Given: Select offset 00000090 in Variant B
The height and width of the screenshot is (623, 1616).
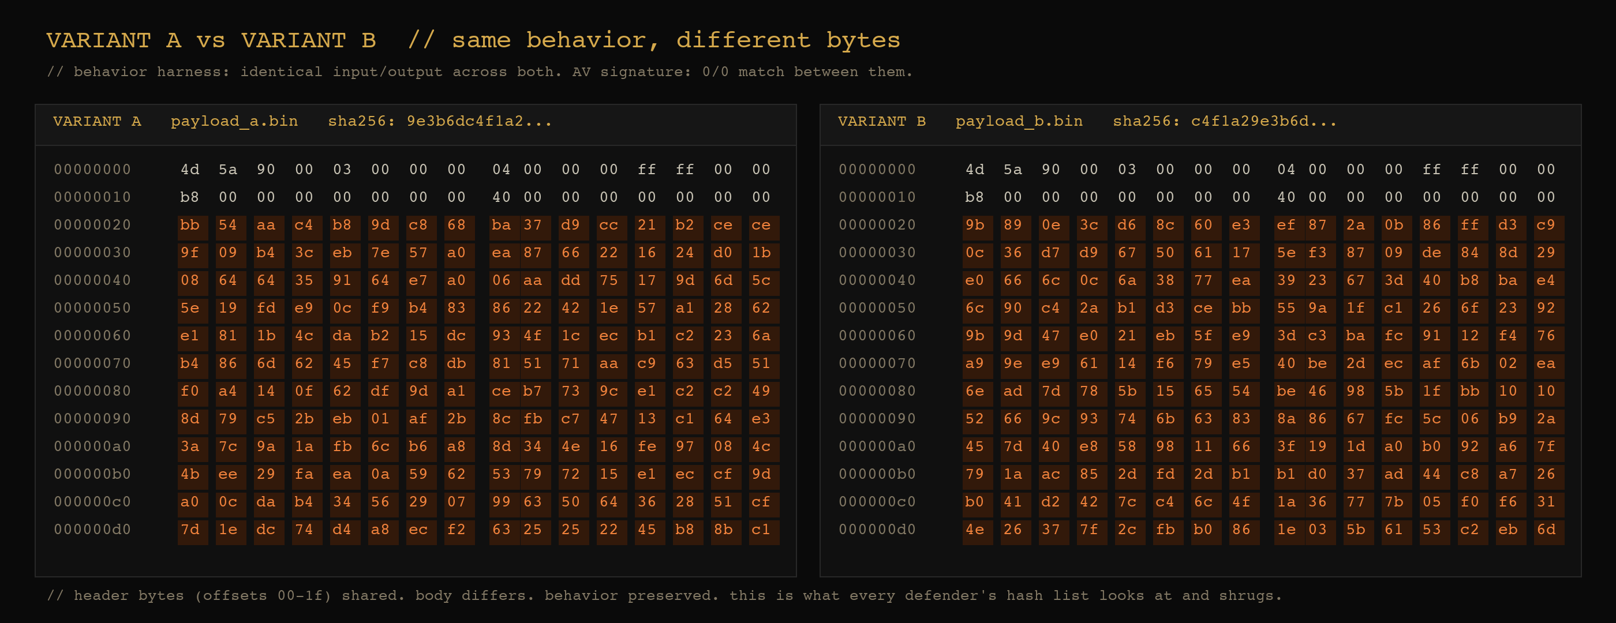Looking at the screenshot, I should coord(877,419).
